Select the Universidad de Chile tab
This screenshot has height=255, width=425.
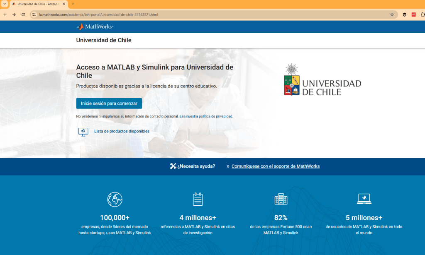(37, 4)
